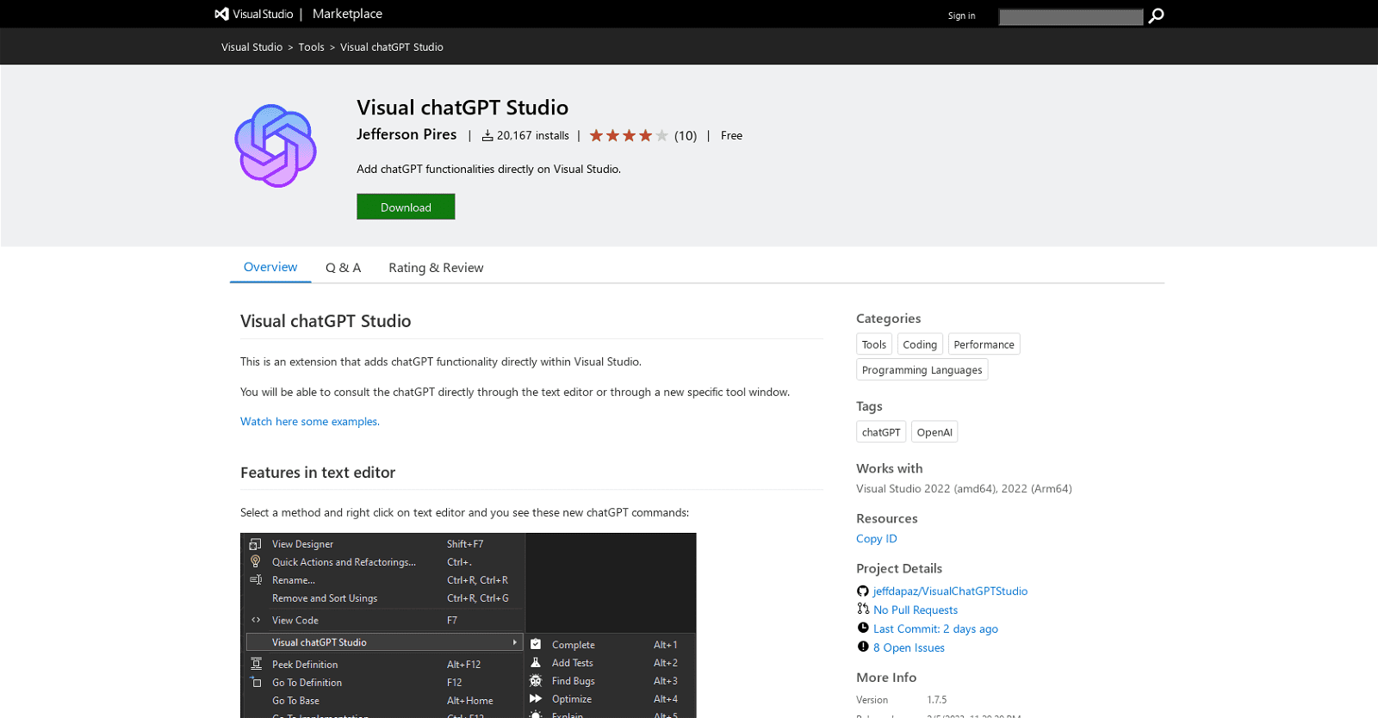Screen dimensions: 1378x718
Task: Select the Tools category tag
Action: tap(874, 344)
